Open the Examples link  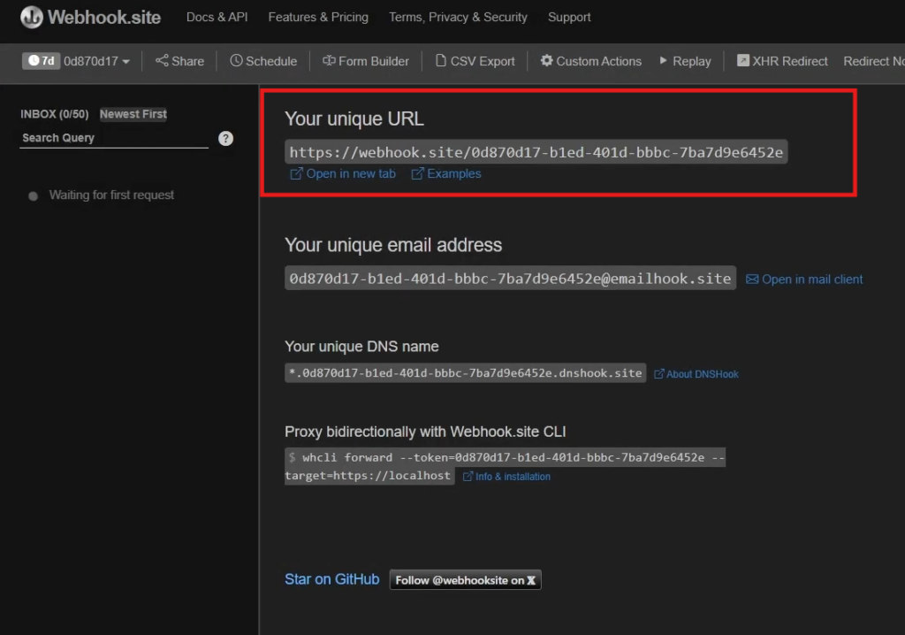point(446,173)
